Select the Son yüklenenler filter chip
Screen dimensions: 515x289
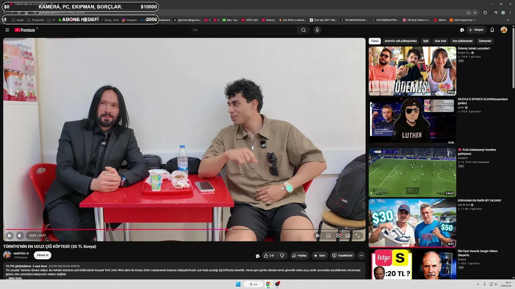[x=463, y=41]
